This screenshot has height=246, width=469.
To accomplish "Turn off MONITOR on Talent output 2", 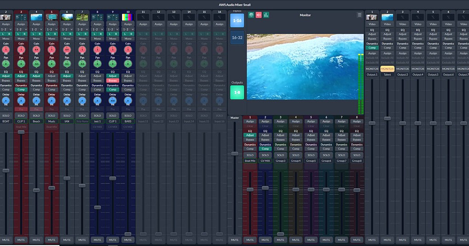I will click(x=387, y=69).
